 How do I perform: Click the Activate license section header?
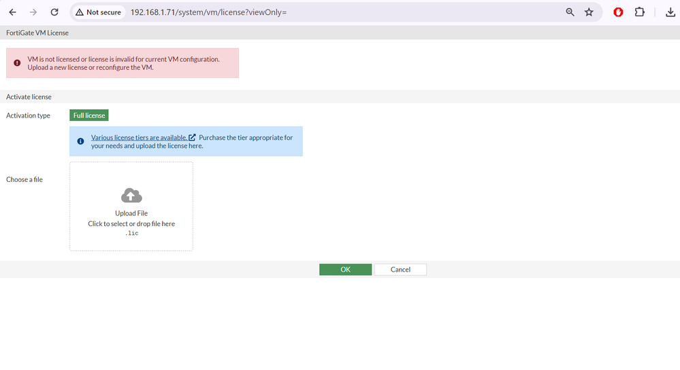tap(29, 97)
